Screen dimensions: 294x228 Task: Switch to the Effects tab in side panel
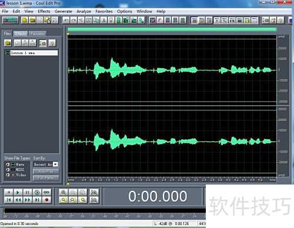21,33
